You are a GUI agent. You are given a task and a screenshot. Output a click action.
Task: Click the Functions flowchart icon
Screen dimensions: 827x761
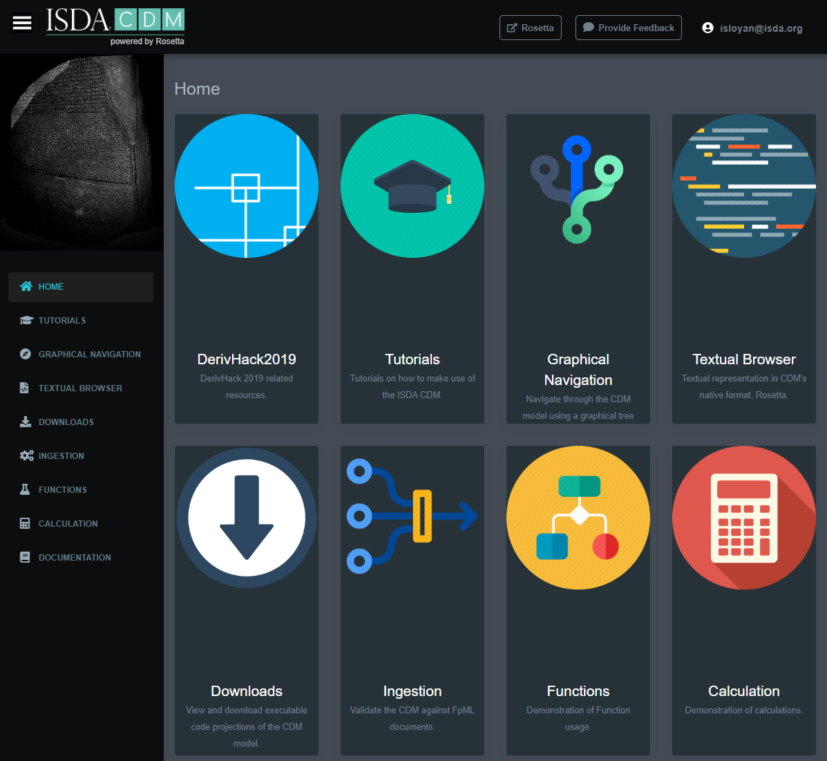click(x=578, y=518)
